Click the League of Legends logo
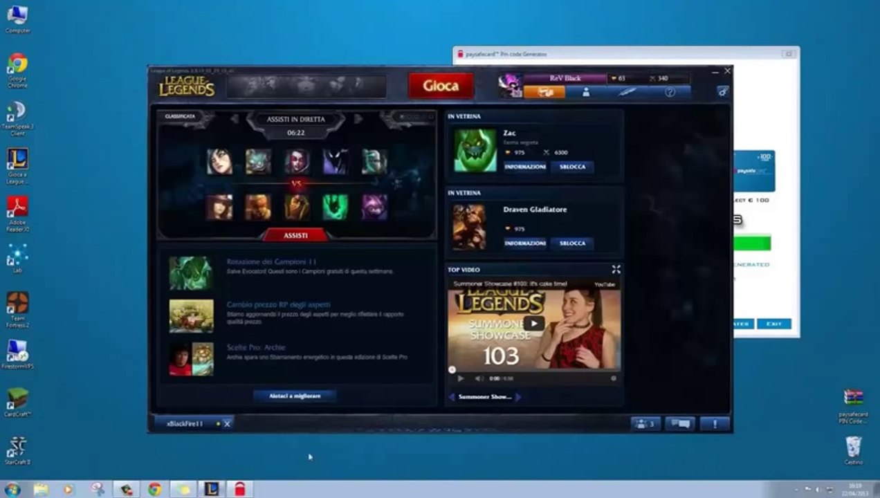This screenshot has width=880, height=498. coord(186,86)
